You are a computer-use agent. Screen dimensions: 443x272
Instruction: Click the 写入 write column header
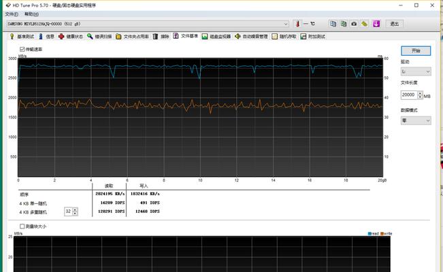pyautogui.click(x=144, y=186)
